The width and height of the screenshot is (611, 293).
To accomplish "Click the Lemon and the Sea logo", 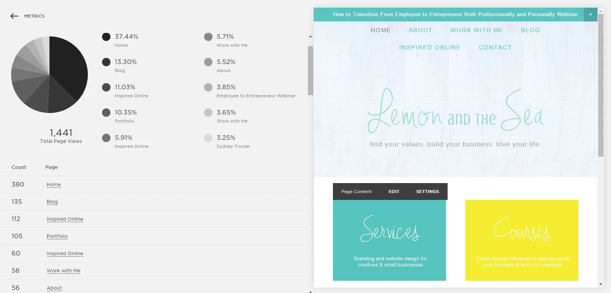I will [x=455, y=111].
